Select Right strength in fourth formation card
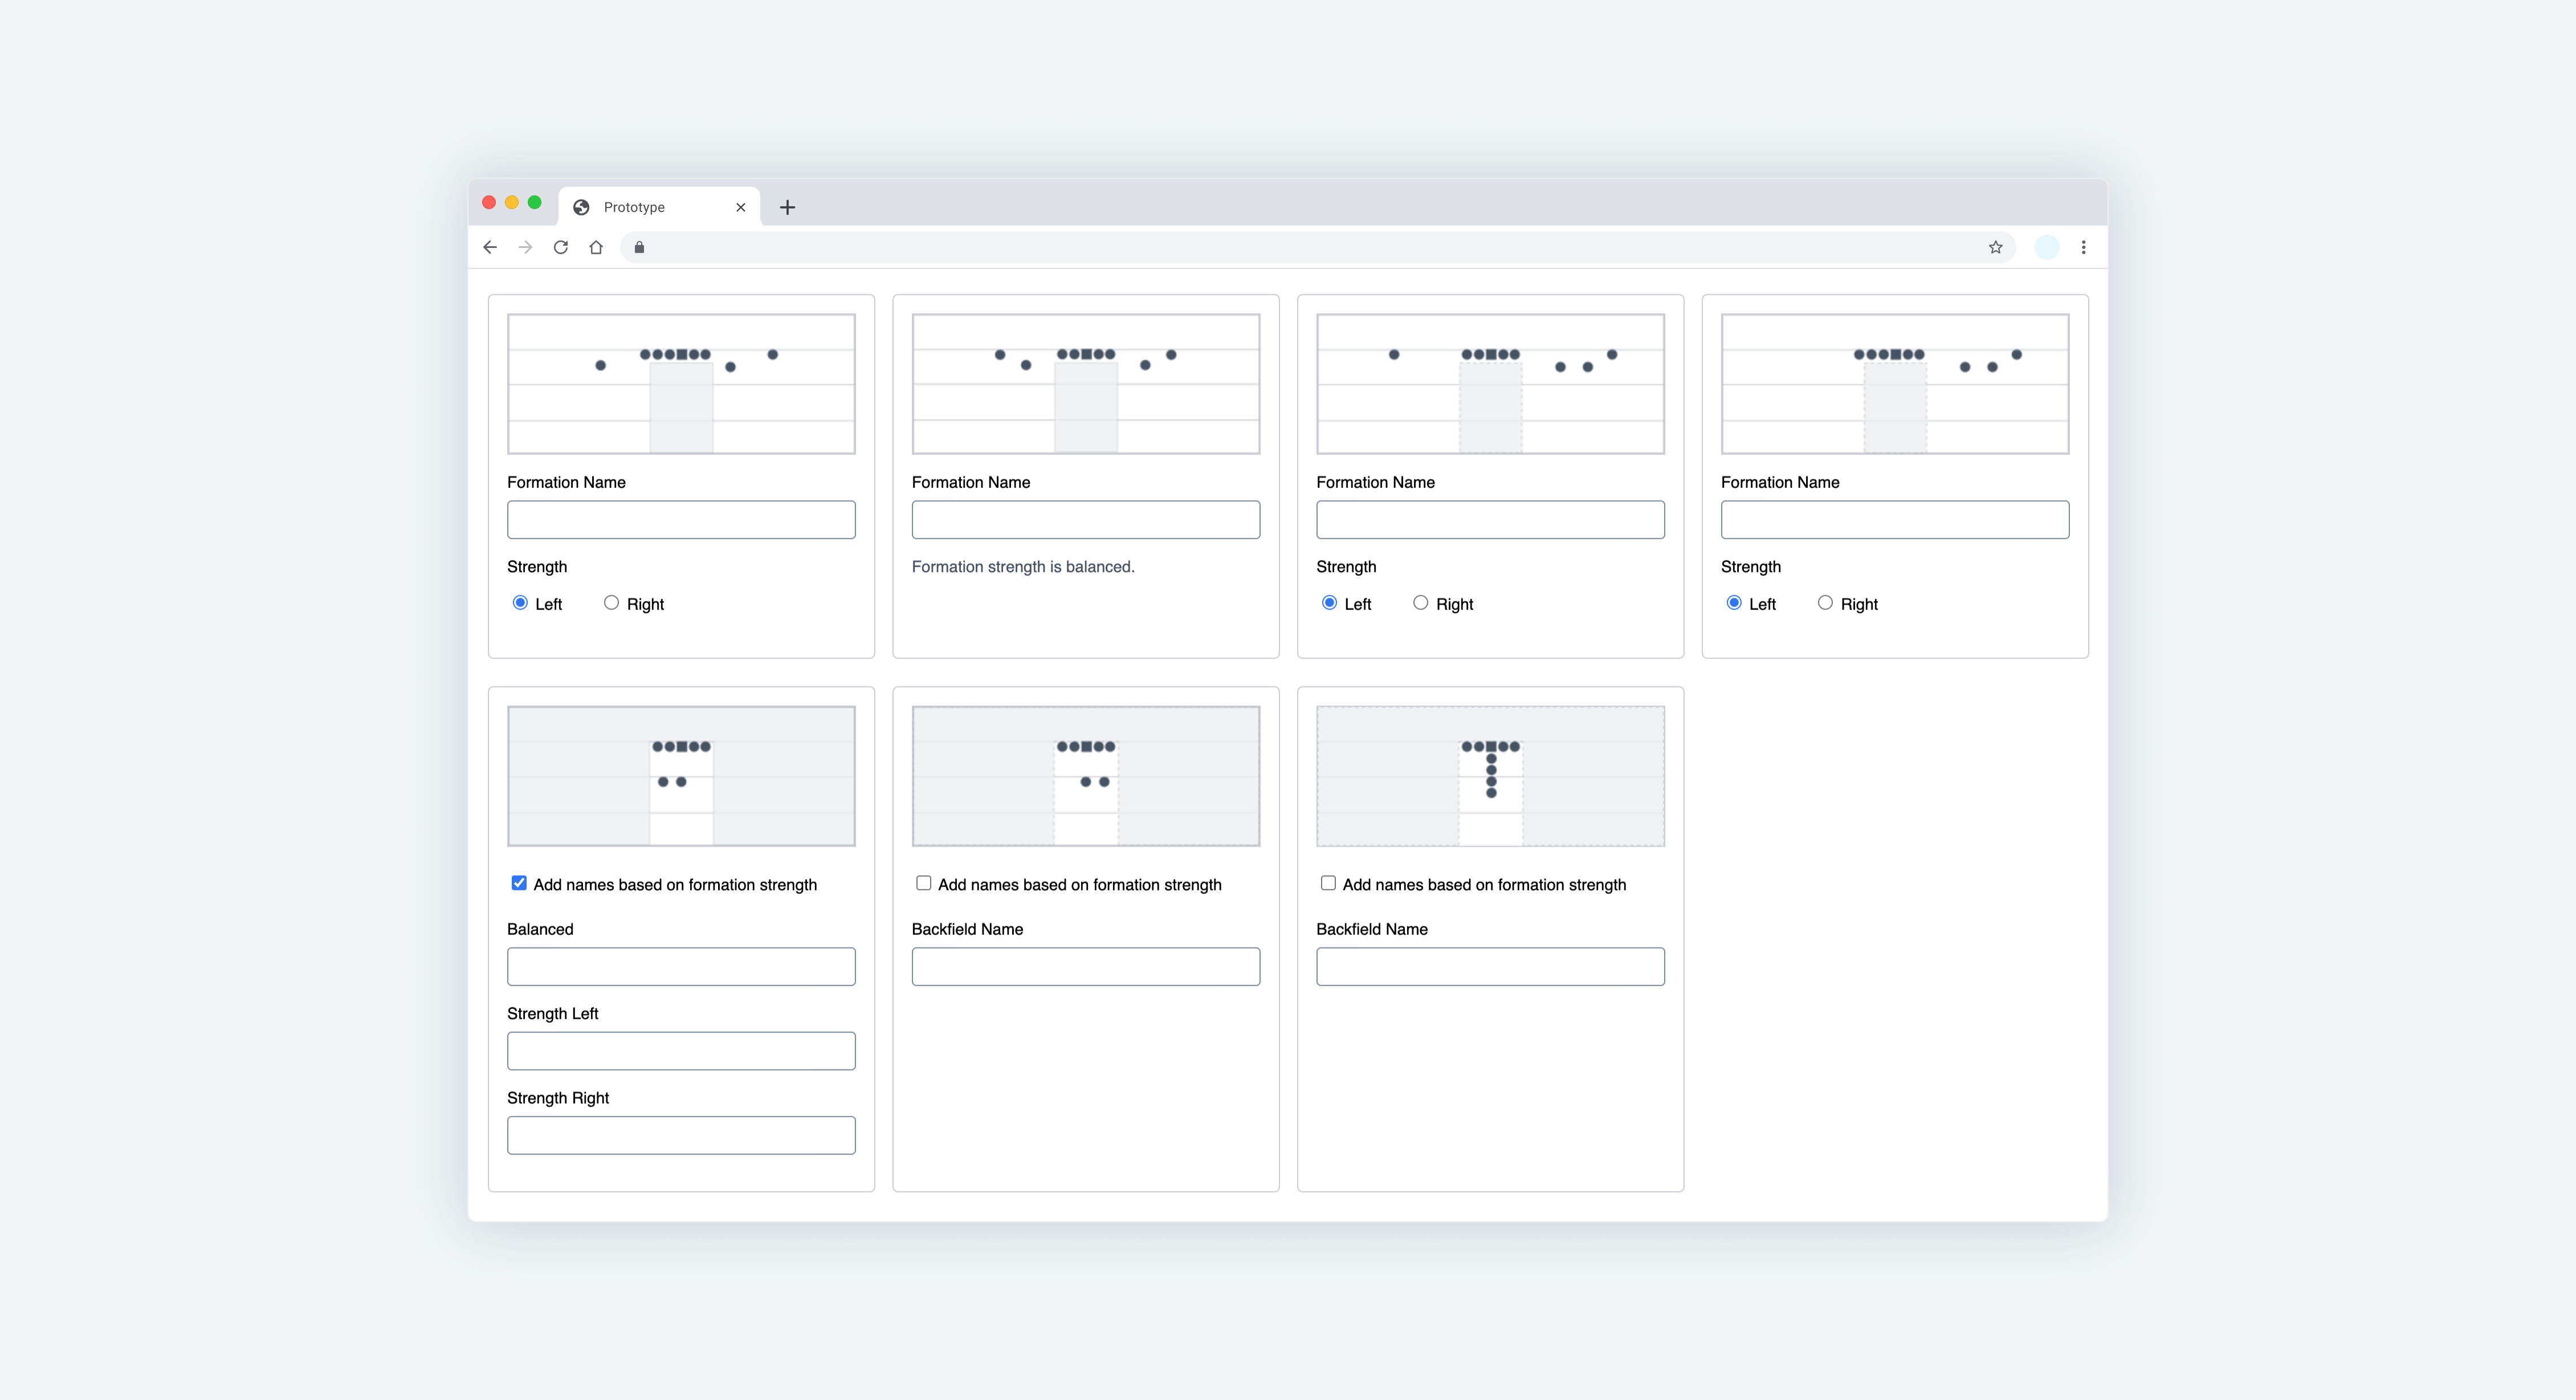2576x1400 pixels. pyautogui.click(x=1825, y=603)
